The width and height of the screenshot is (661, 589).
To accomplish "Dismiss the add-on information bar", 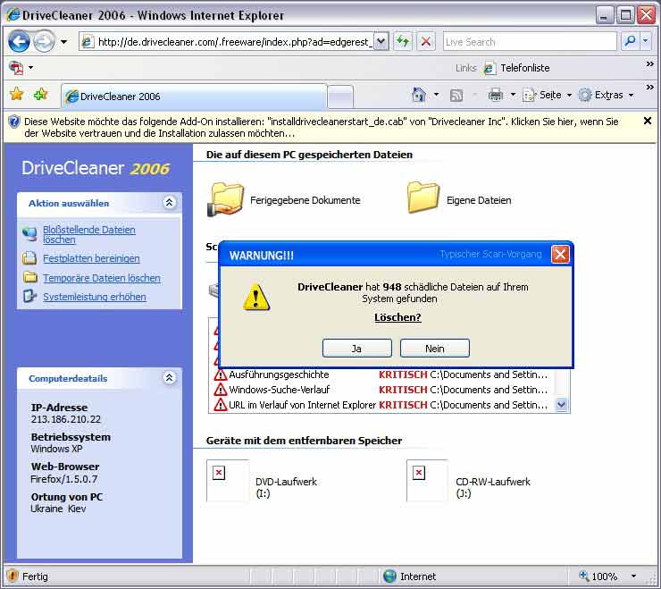I will (648, 121).
